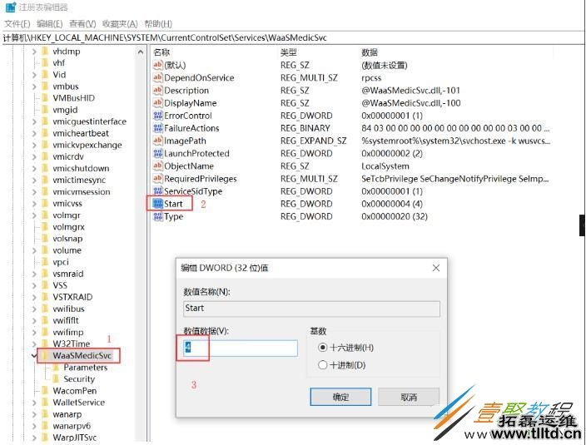Select the DWORD icon of Start value
The width and height of the screenshot is (586, 445).
click(157, 204)
